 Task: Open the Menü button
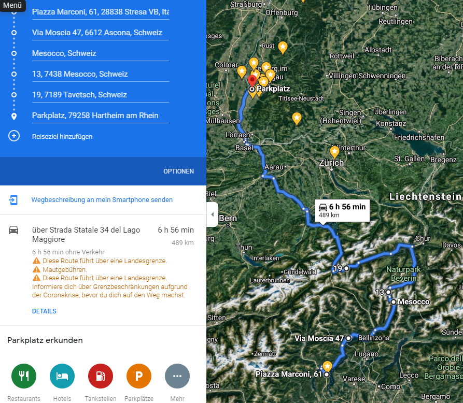pyautogui.click(x=12, y=5)
